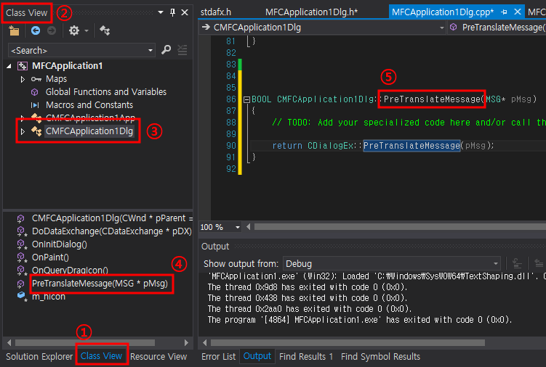The height and width of the screenshot is (367, 546).
Task: Switch to the MFCApplication1Dlg.h* tab
Action: click(312, 12)
